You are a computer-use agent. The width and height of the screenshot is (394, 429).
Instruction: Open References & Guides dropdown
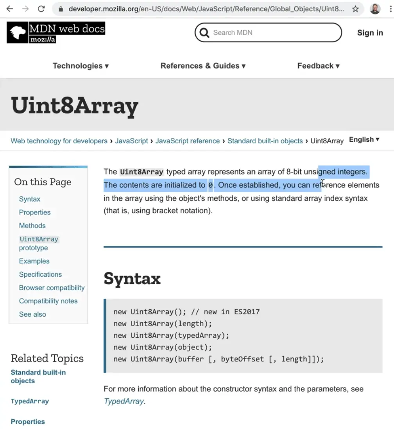coord(203,66)
